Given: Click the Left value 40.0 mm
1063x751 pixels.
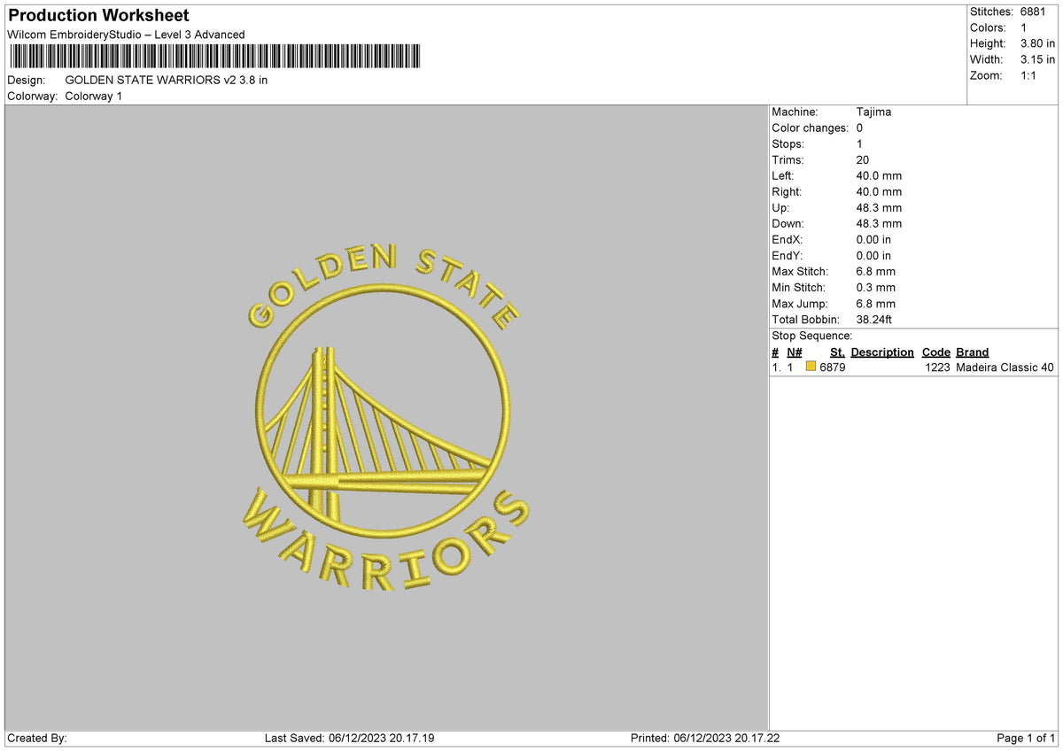Looking at the screenshot, I should pyautogui.click(x=879, y=175).
